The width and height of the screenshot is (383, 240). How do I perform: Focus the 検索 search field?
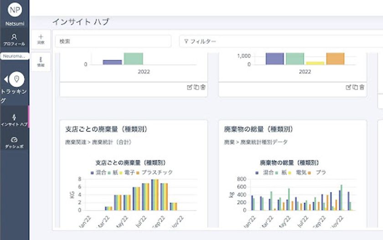pyautogui.click(x=113, y=41)
